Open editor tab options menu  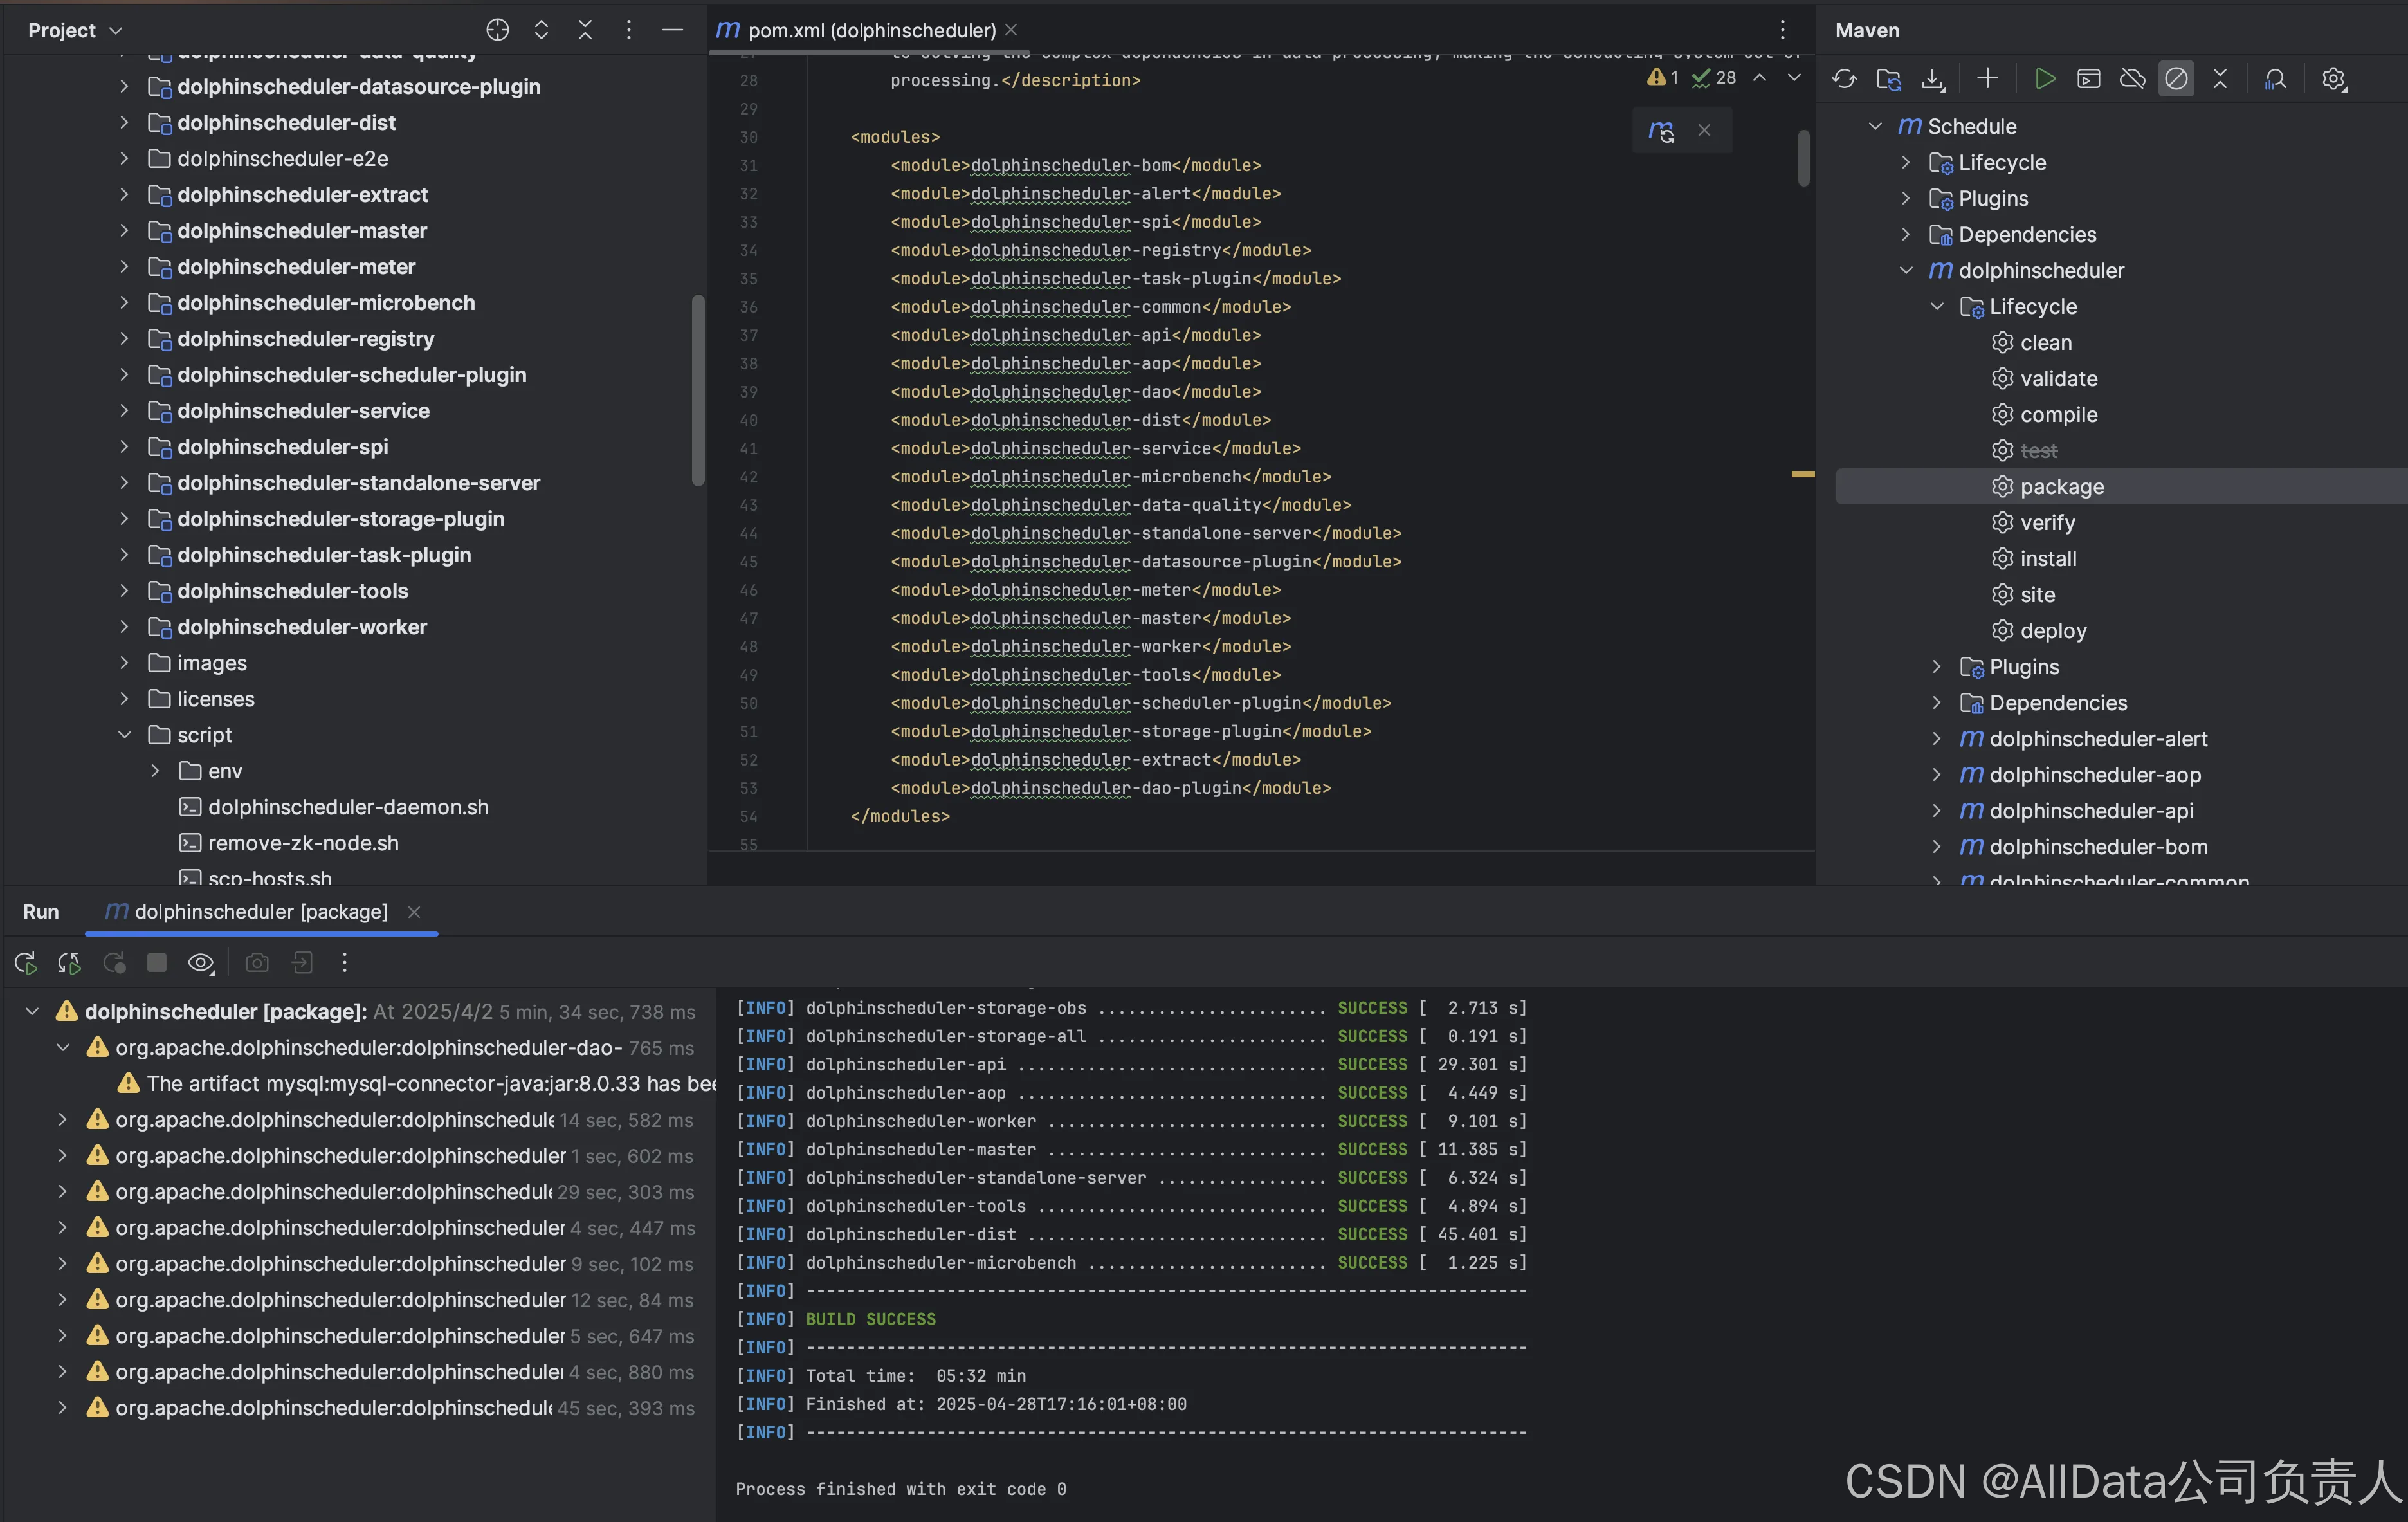click(1782, 30)
